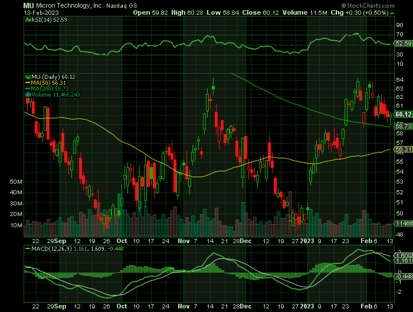413x312 pixels.
Task: Click the MACD(12,26,9) legend line icon
Action: coord(26,249)
